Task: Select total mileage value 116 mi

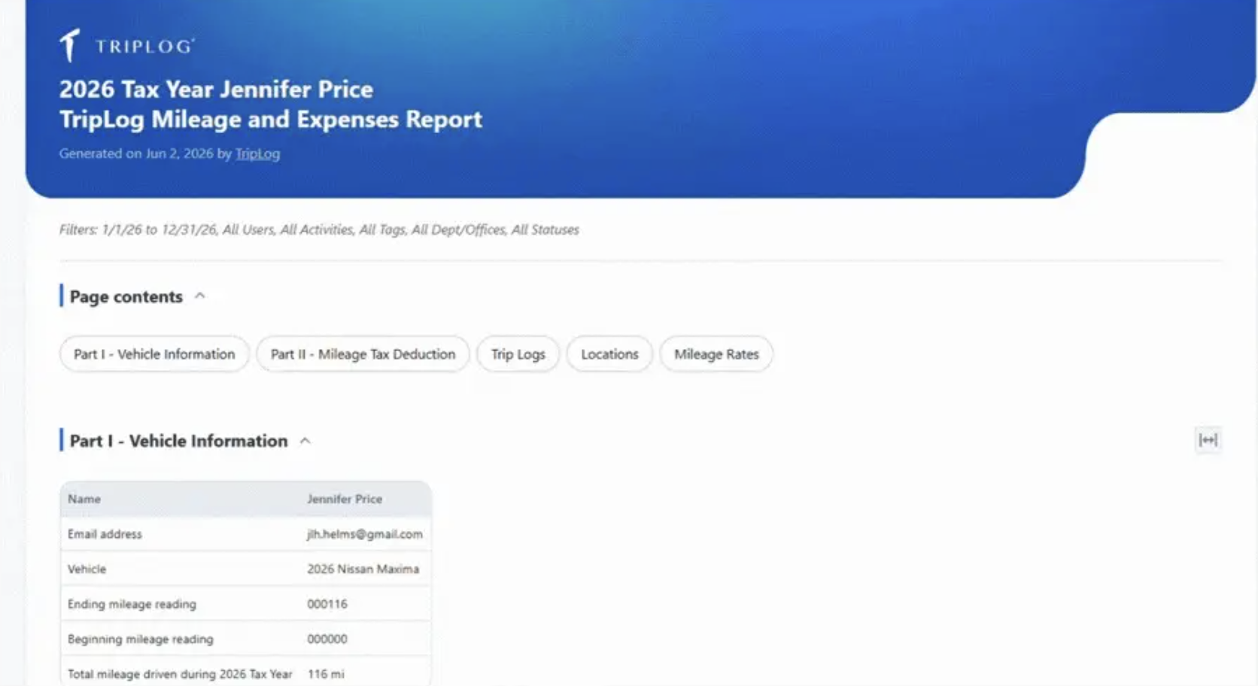Action: pyautogui.click(x=326, y=674)
